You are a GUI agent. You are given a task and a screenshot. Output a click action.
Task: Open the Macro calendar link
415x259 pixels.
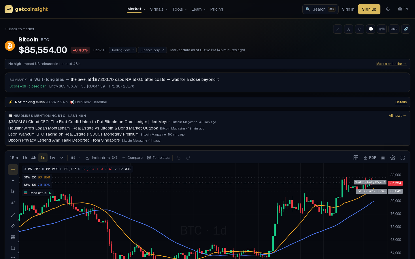[391, 64]
